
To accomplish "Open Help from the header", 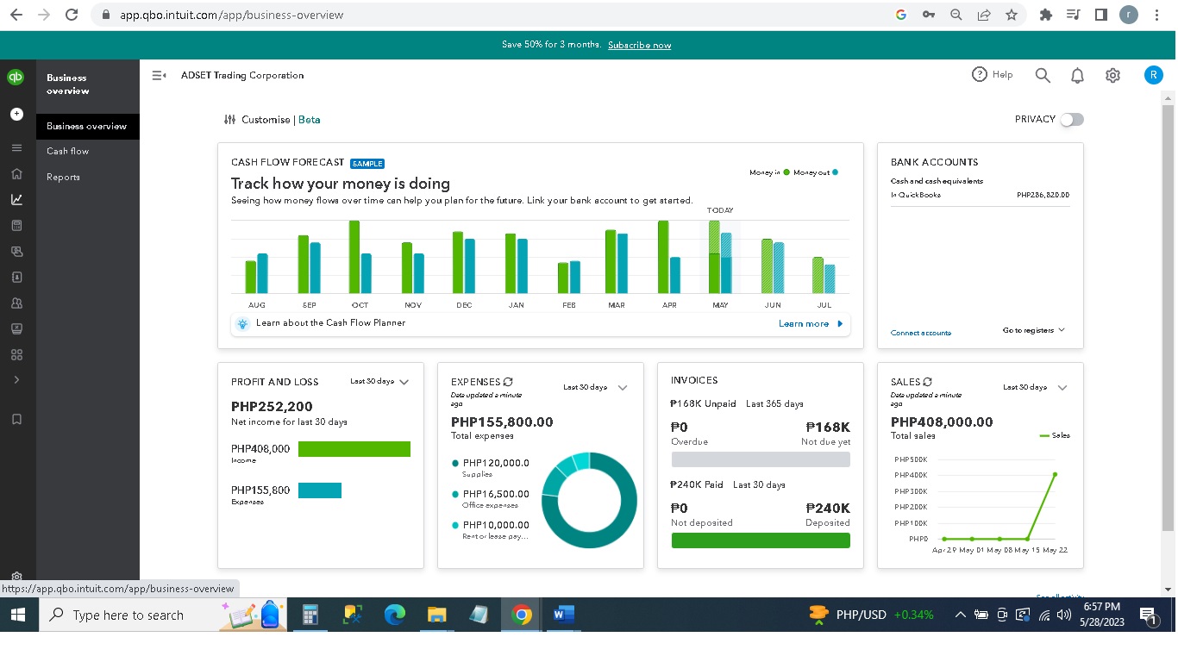I will point(993,75).
